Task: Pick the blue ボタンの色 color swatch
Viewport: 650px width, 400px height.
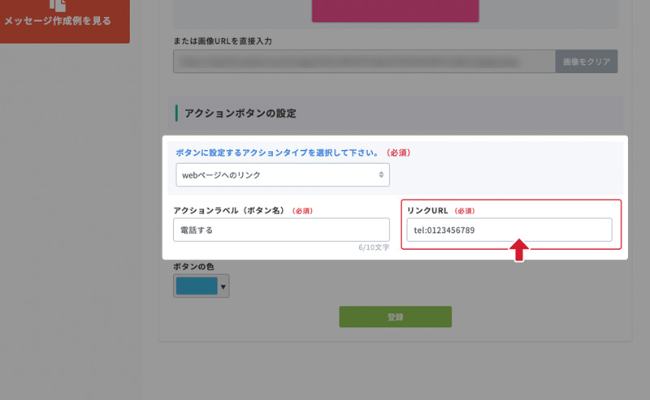Action: (x=196, y=286)
